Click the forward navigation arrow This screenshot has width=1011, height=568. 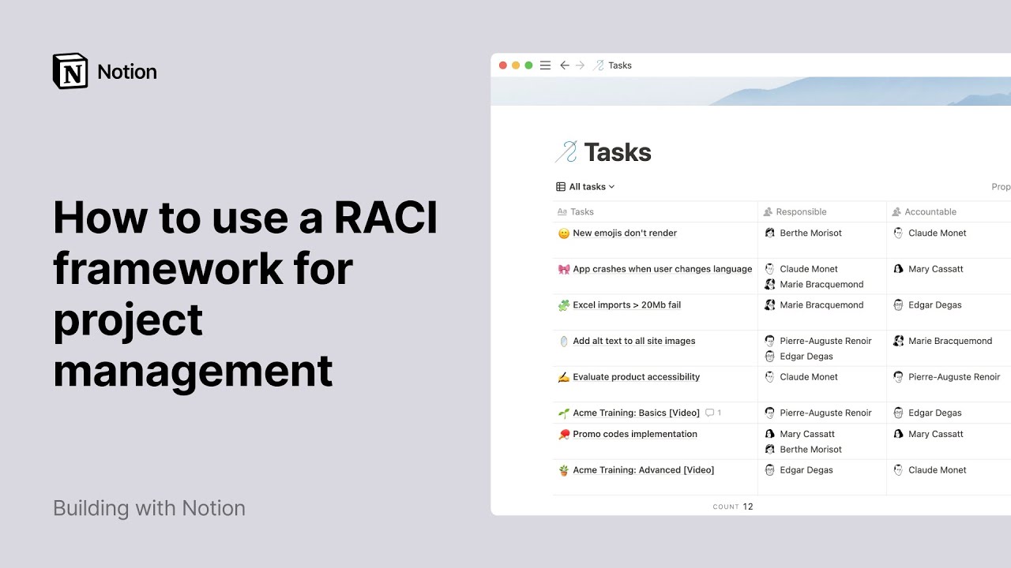[x=581, y=65]
